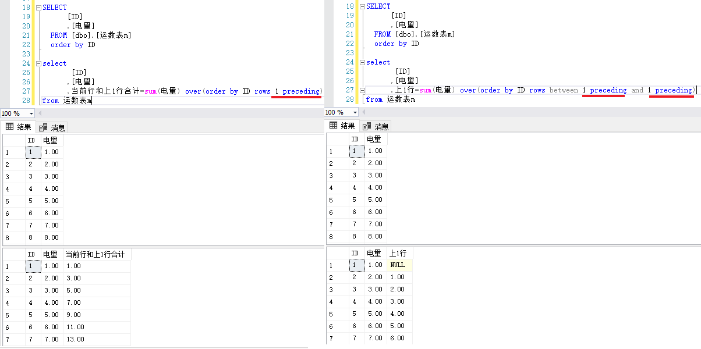Switch to the 结果 tab in right pane
The height and width of the screenshot is (349, 701).
click(x=342, y=126)
